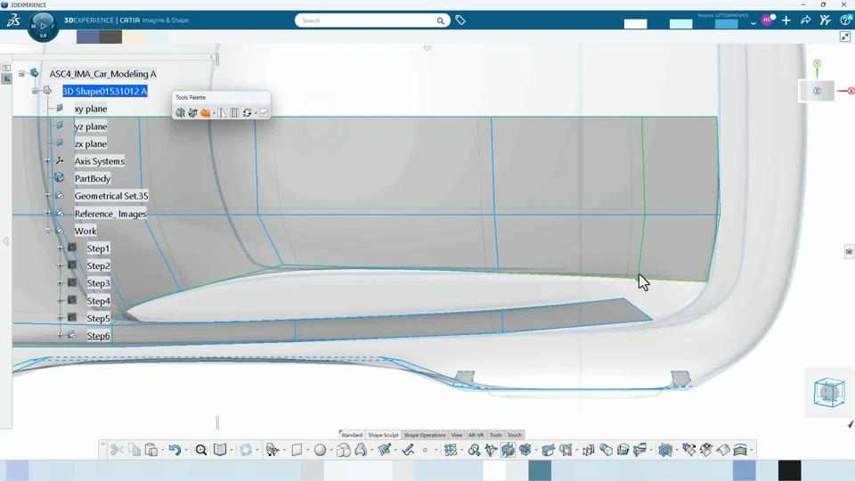
Task: Click the sketch curve pen icon
Action: coord(408,450)
